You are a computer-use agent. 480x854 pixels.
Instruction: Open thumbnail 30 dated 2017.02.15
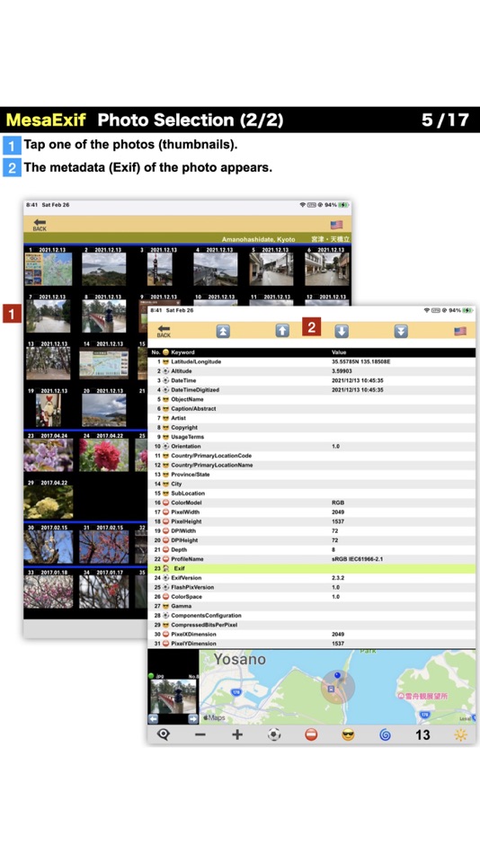pos(49,547)
